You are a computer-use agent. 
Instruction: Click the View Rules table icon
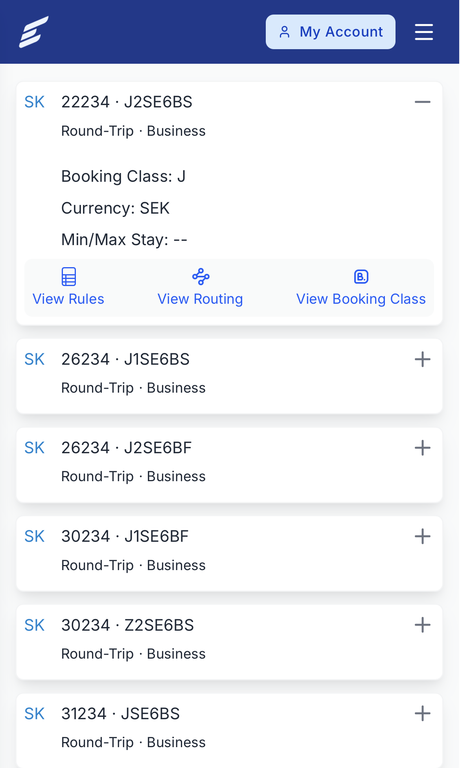[x=69, y=277]
